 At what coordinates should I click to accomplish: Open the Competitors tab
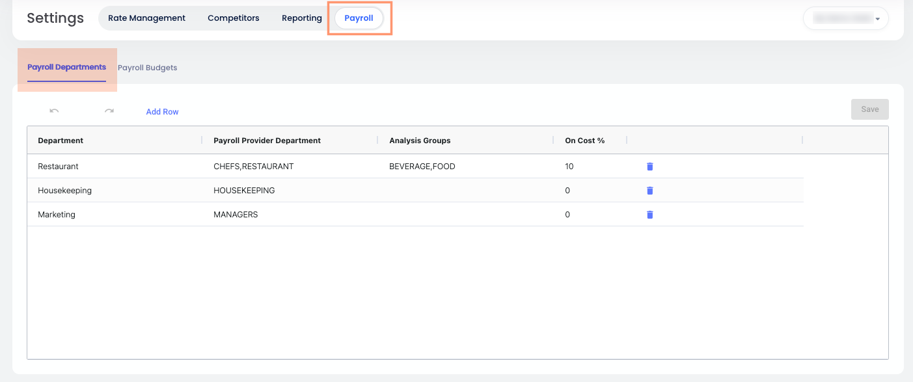click(234, 18)
